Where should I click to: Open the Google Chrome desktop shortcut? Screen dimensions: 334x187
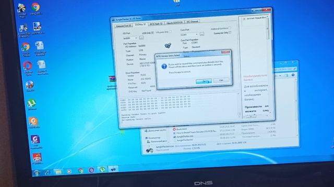pyautogui.click(x=26, y=49)
